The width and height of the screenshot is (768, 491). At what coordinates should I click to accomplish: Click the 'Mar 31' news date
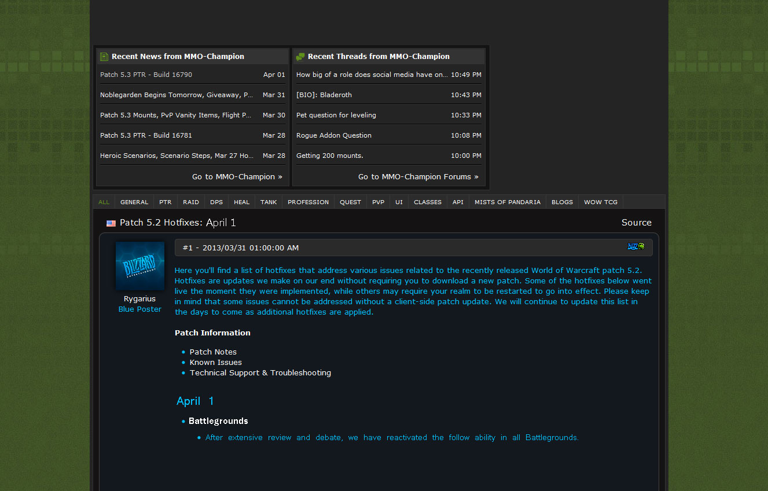274,95
